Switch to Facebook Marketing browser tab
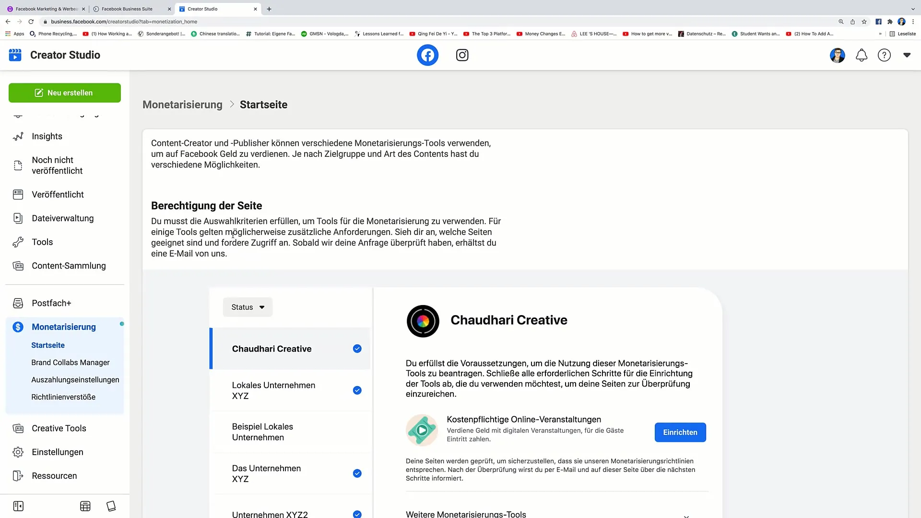The height and width of the screenshot is (518, 921). 46,9
